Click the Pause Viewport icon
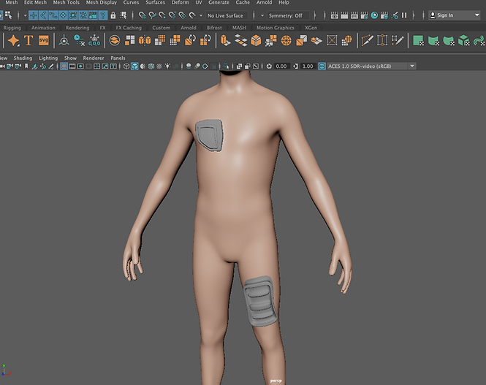Screen dimensions: 486x385 [x=404, y=15]
